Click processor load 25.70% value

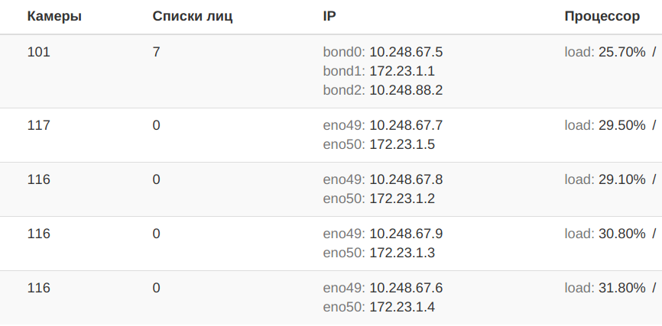[x=622, y=52]
